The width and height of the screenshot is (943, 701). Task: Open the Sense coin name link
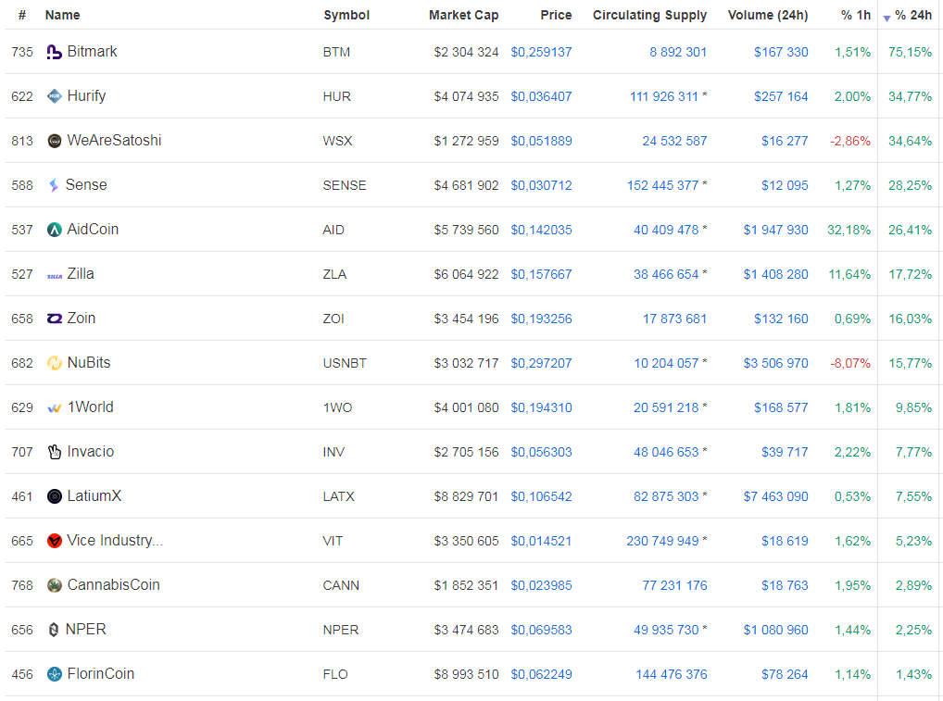pos(86,185)
